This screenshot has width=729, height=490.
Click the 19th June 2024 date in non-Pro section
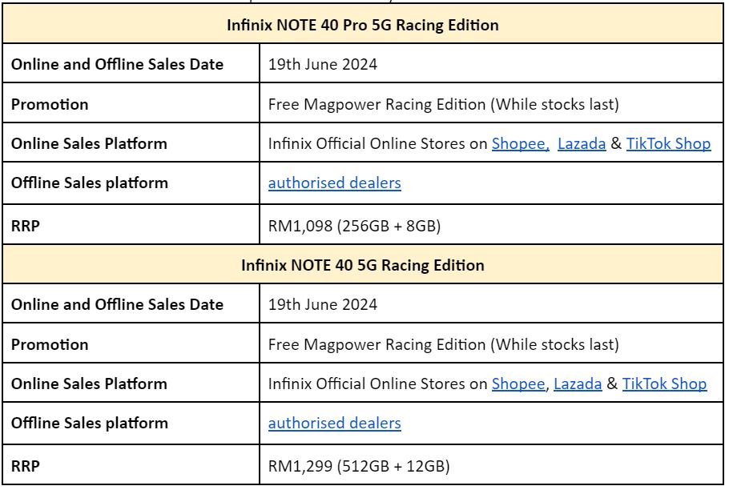[322, 305]
